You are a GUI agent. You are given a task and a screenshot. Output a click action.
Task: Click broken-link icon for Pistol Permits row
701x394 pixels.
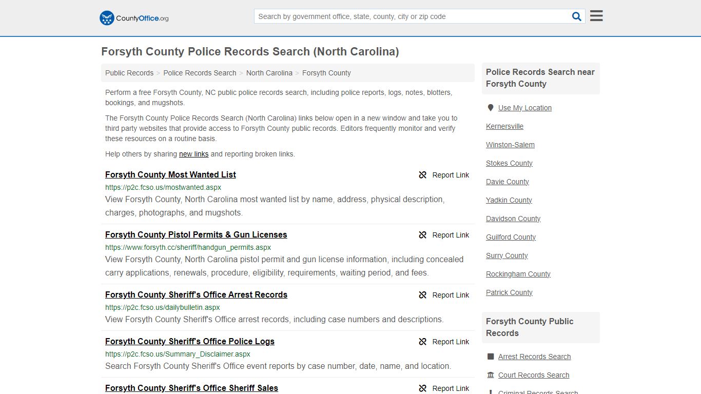[423, 235]
